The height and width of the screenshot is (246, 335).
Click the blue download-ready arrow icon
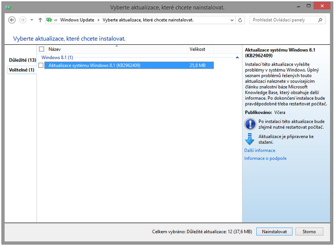[250, 139]
